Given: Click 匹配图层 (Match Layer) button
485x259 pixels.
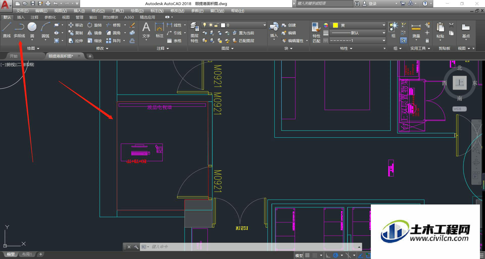Looking at the screenshot, I should point(243,41).
